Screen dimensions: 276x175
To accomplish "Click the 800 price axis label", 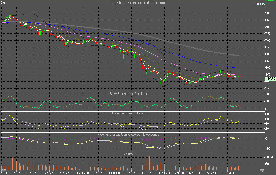I will tap(268, 27).
